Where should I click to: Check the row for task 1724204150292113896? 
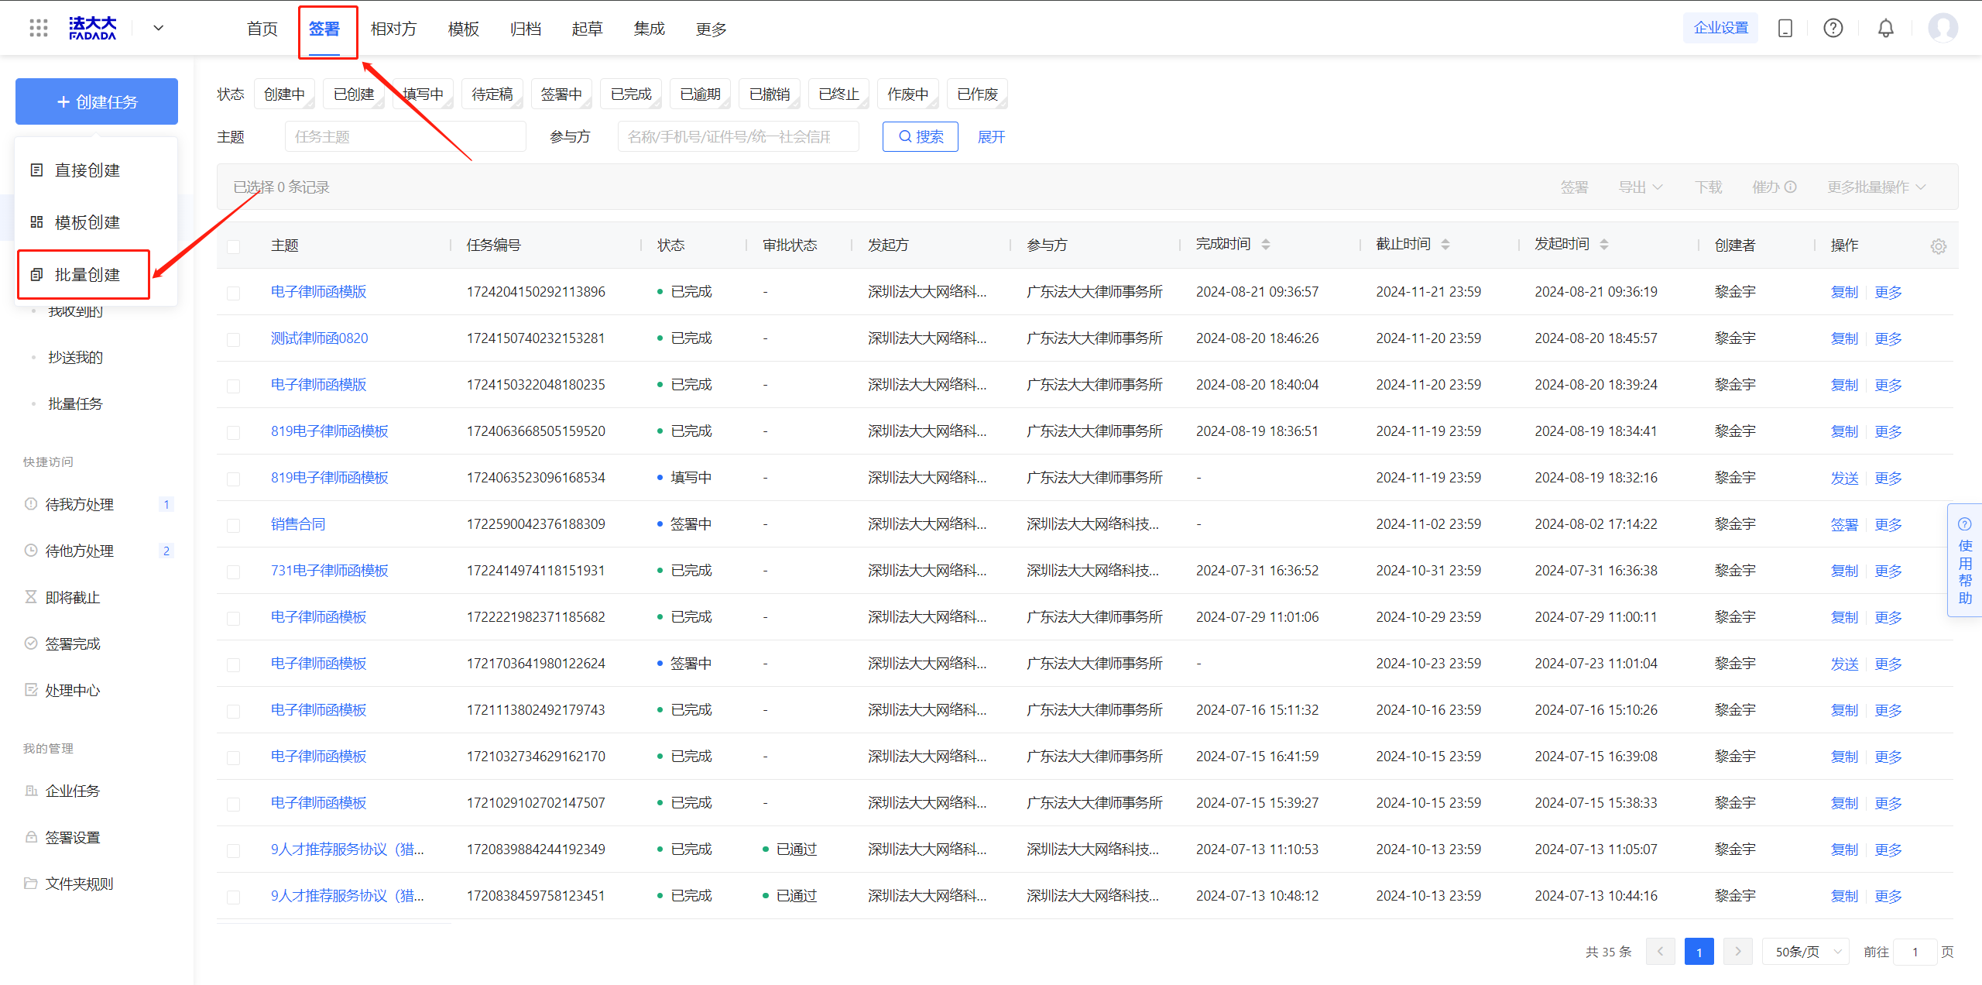coord(233,293)
